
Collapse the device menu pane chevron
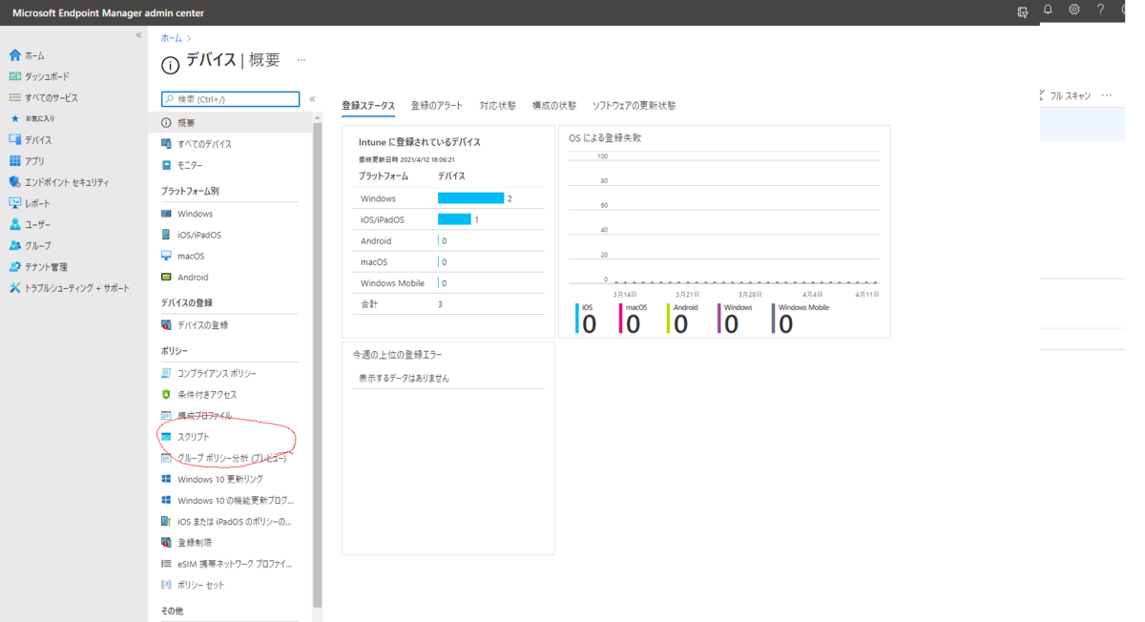[x=312, y=98]
